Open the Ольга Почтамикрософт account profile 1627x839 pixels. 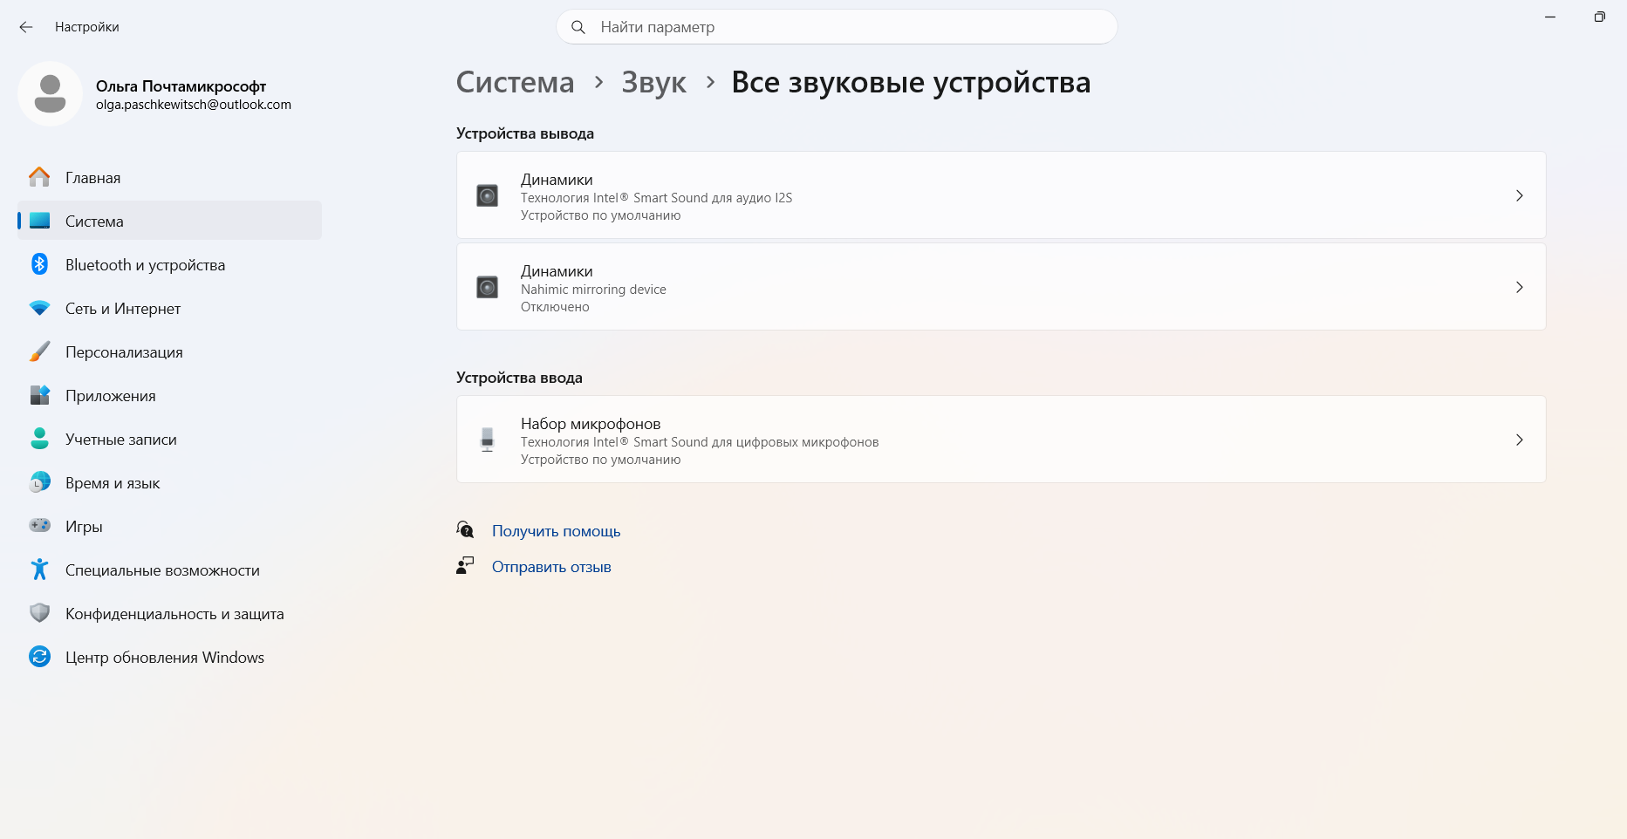tap(155, 94)
